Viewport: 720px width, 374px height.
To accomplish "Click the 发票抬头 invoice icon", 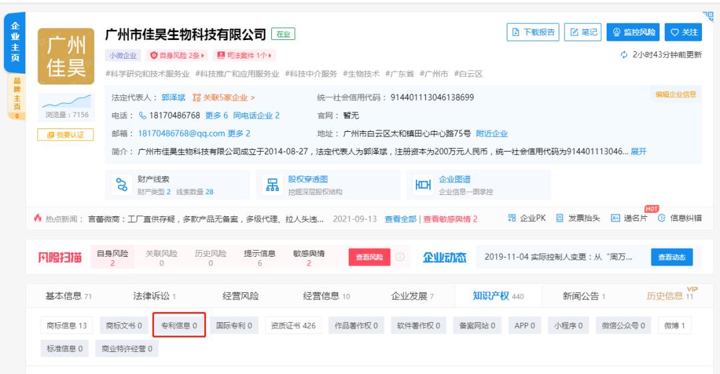I will tap(560, 218).
